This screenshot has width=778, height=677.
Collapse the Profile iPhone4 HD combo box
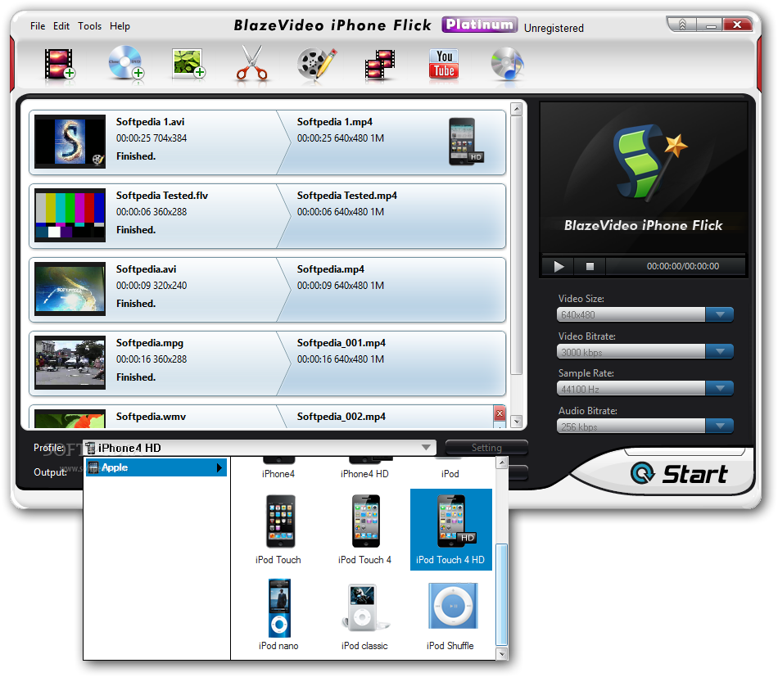(x=426, y=447)
